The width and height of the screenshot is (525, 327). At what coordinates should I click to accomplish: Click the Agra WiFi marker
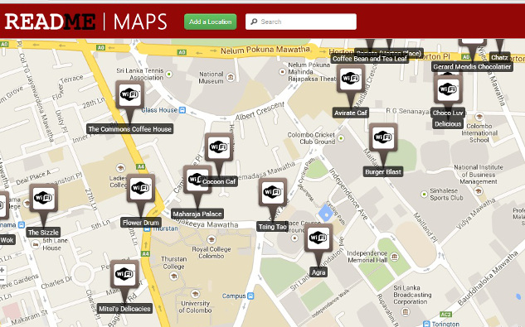tap(318, 238)
